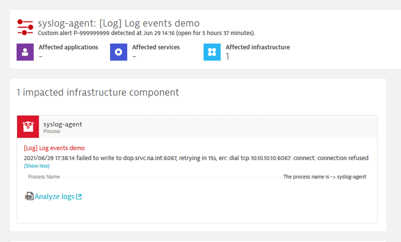Click the red syslog-agent process icon
401x242 pixels.
click(28, 126)
